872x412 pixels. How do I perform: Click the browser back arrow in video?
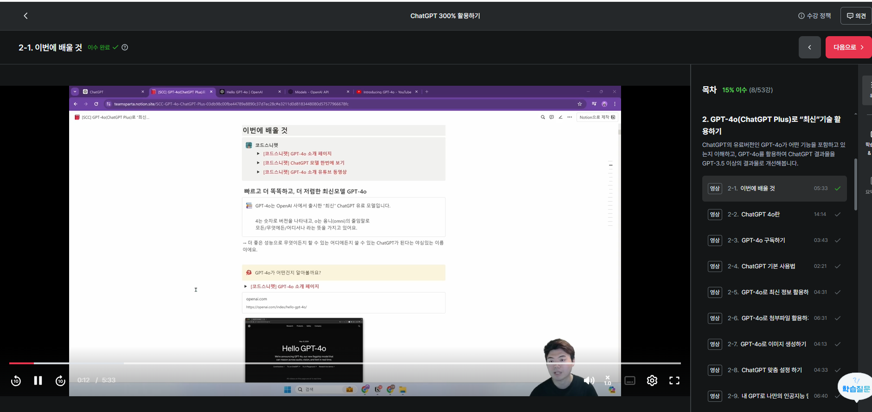[x=76, y=104]
